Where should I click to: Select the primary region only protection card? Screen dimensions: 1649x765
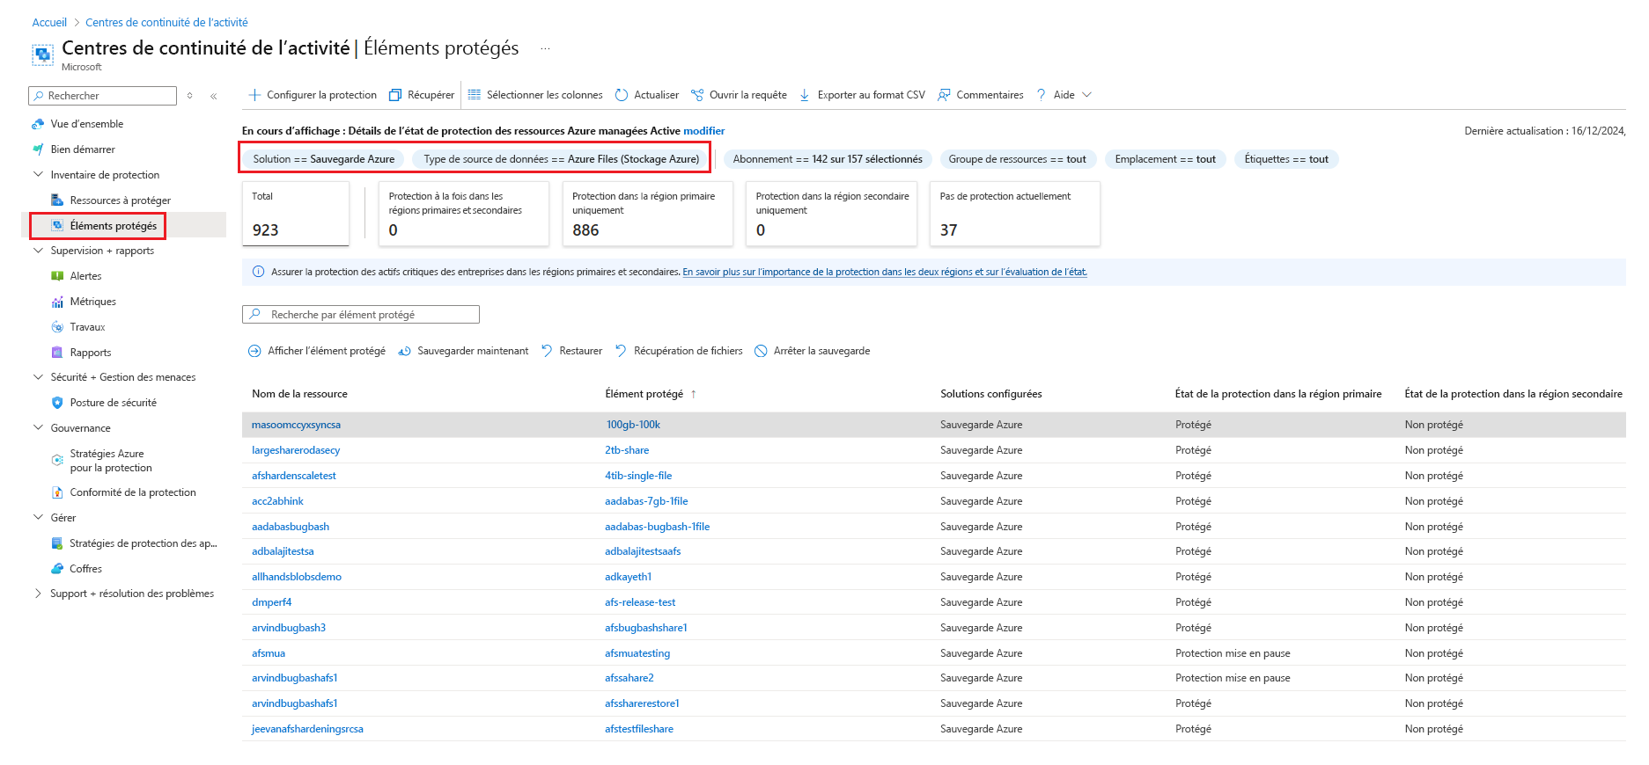[x=648, y=214]
